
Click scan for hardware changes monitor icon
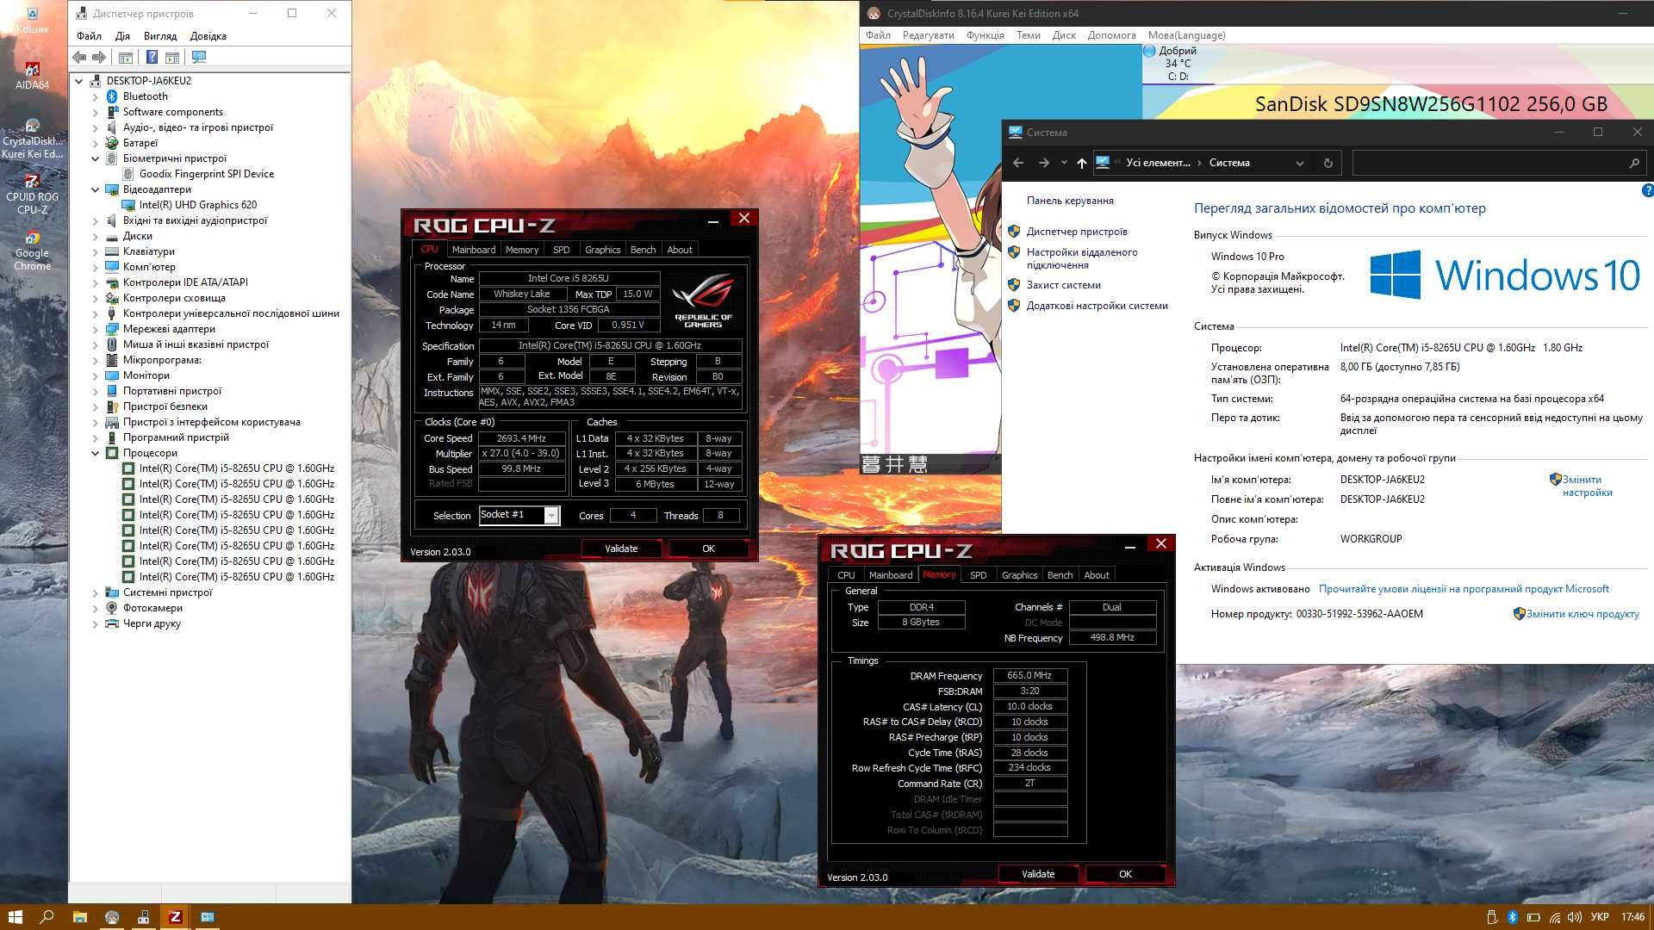pos(199,57)
